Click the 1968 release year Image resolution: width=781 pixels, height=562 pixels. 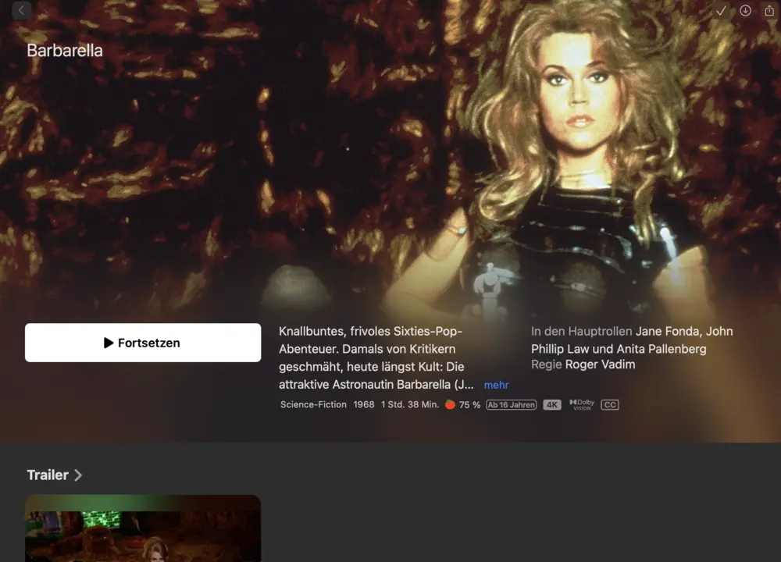click(x=364, y=404)
